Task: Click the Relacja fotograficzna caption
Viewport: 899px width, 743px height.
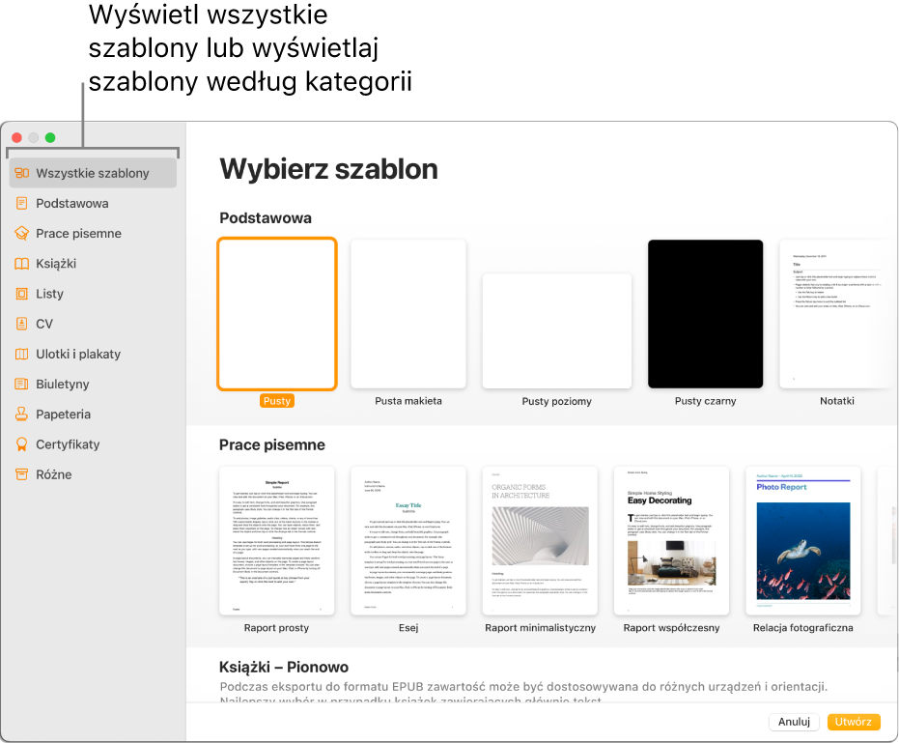Action: (803, 628)
